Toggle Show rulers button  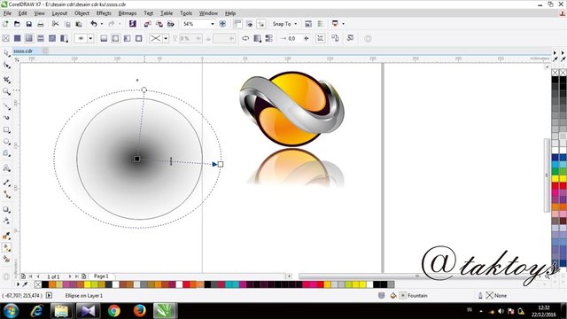pyautogui.click(x=237, y=24)
